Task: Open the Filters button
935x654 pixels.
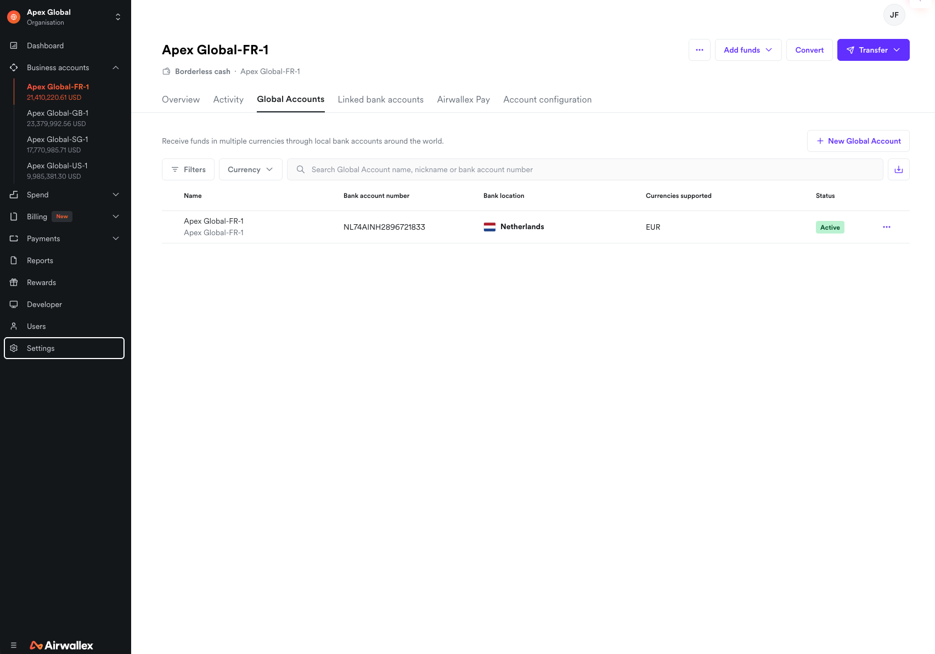Action: click(x=188, y=169)
